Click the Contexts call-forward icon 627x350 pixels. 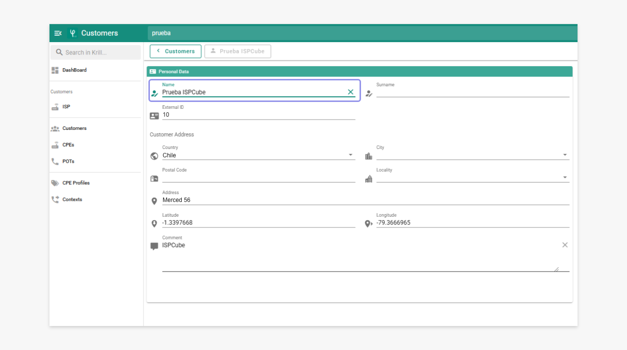click(x=55, y=200)
